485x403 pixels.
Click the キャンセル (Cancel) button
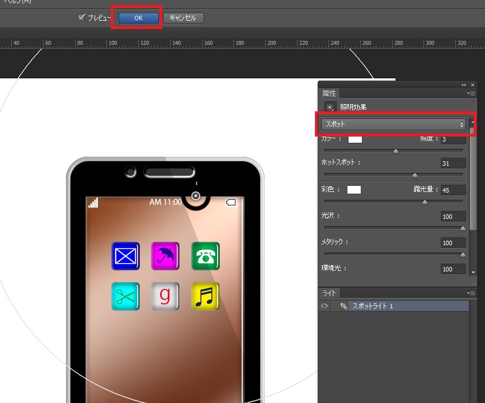coord(183,18)
